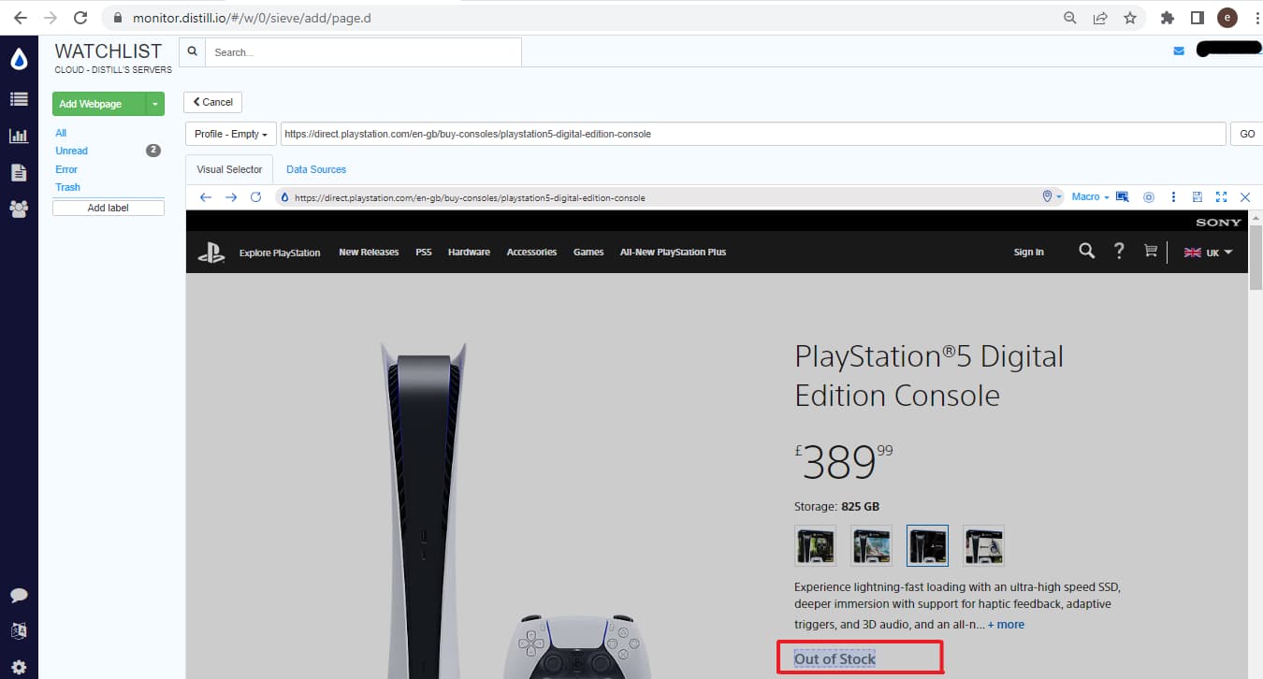Click the GO button next to the URL
This screenshot has height=679, width=1263.
coord(1246,134)
